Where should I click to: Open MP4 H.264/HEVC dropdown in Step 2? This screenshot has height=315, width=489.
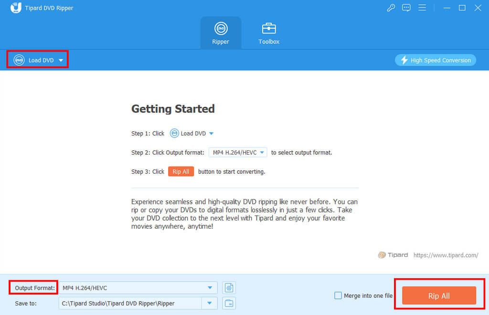[x=238, y=152]
